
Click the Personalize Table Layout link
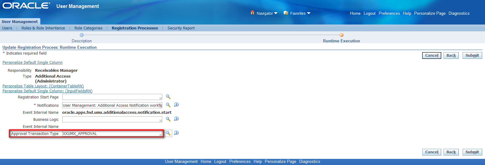(43, 86)
